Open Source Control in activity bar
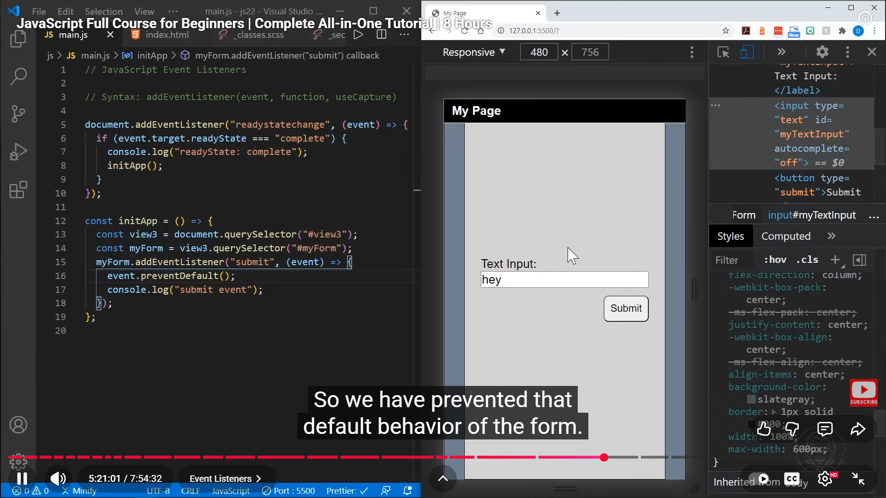 18,114
